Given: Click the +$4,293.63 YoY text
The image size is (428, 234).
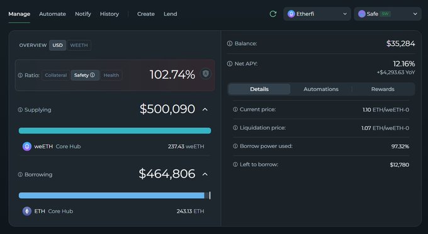Looking at the screenshot, I should click(396, 72).
